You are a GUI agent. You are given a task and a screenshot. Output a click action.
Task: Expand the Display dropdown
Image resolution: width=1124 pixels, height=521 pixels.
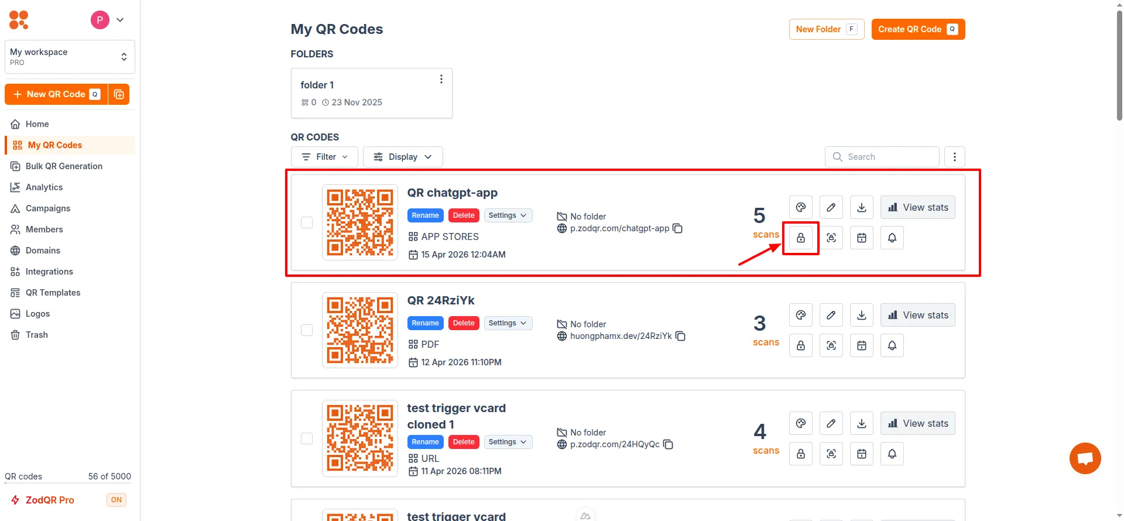click(403, 157)
